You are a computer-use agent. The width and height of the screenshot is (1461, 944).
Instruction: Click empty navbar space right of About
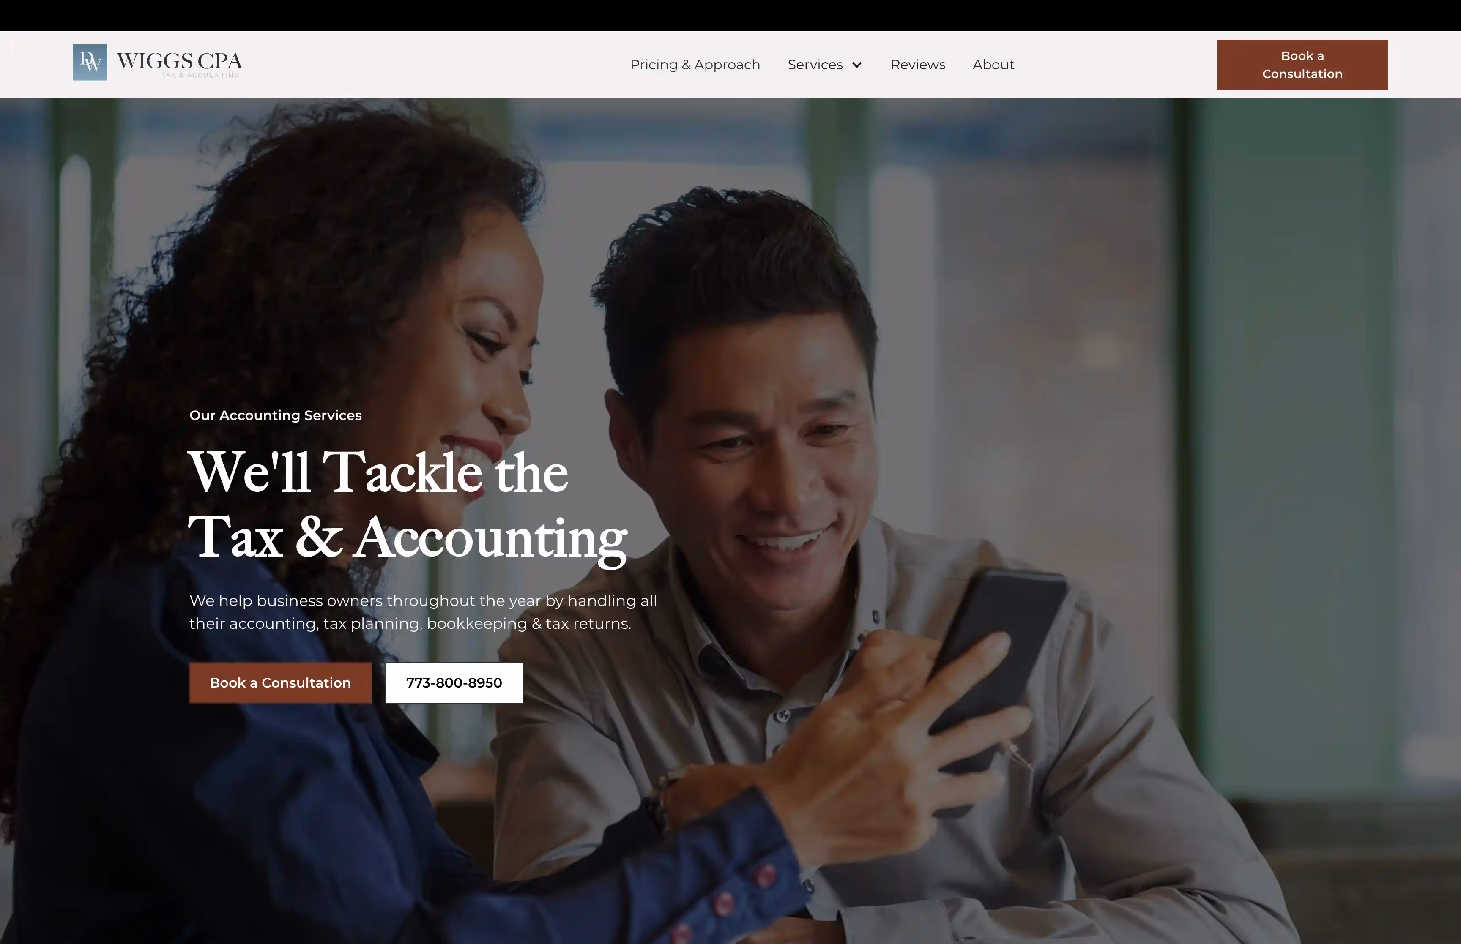(1116, 65)
